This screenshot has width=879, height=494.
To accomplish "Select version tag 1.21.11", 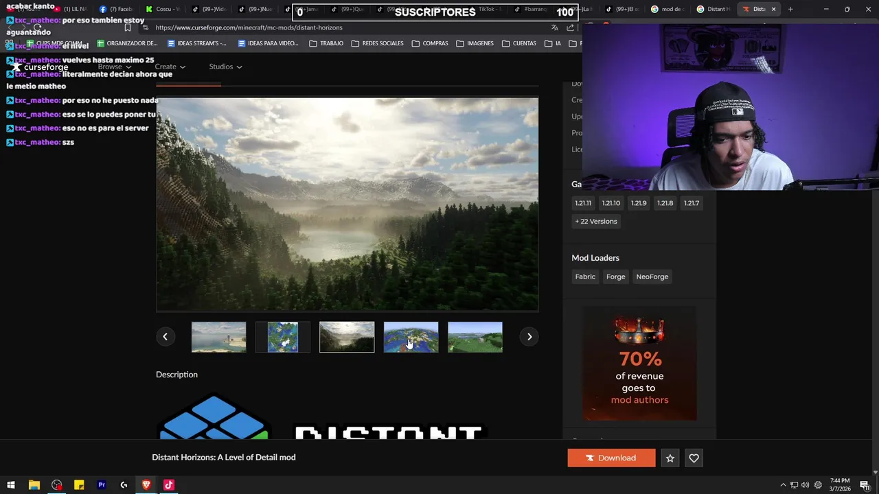I will tap(583, 203).
